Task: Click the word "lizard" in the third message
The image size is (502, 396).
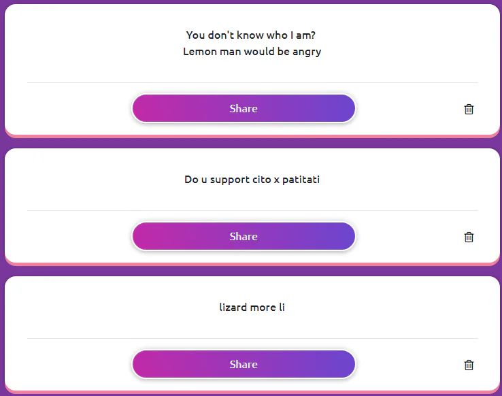Action: [233, 308]
